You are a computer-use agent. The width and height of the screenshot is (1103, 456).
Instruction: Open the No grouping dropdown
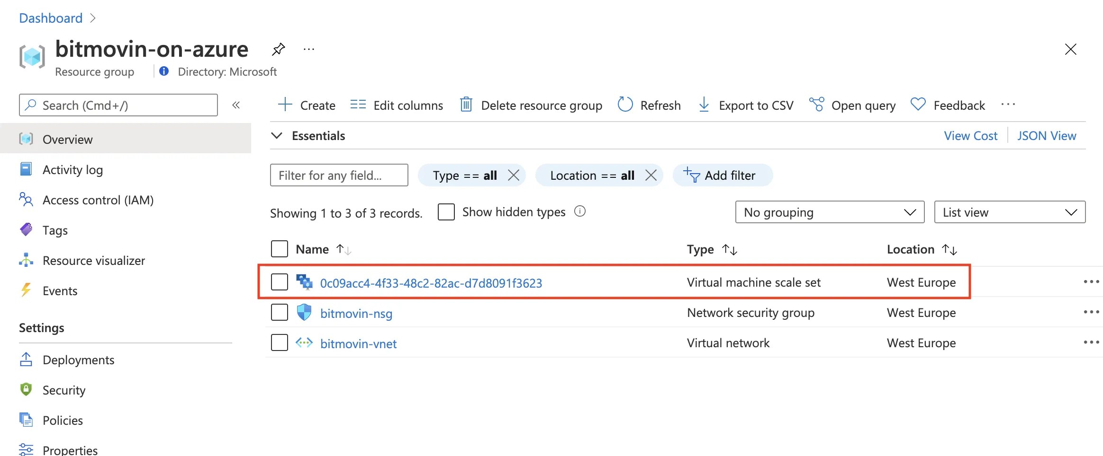click(830, 212)
